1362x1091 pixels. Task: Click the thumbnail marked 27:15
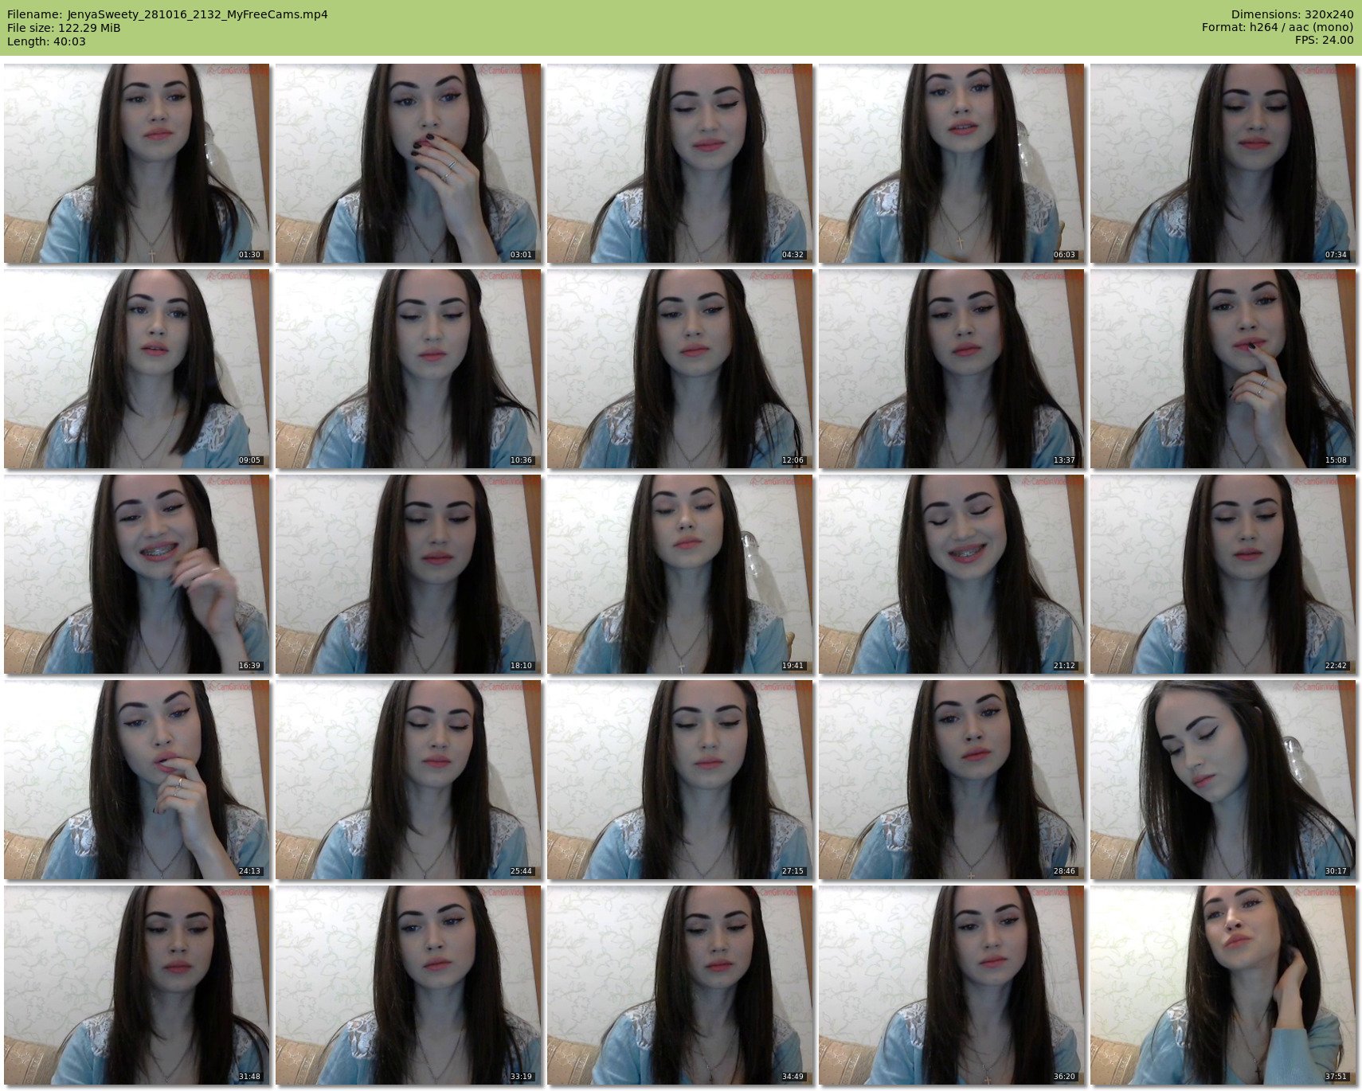tap(679, 780)
